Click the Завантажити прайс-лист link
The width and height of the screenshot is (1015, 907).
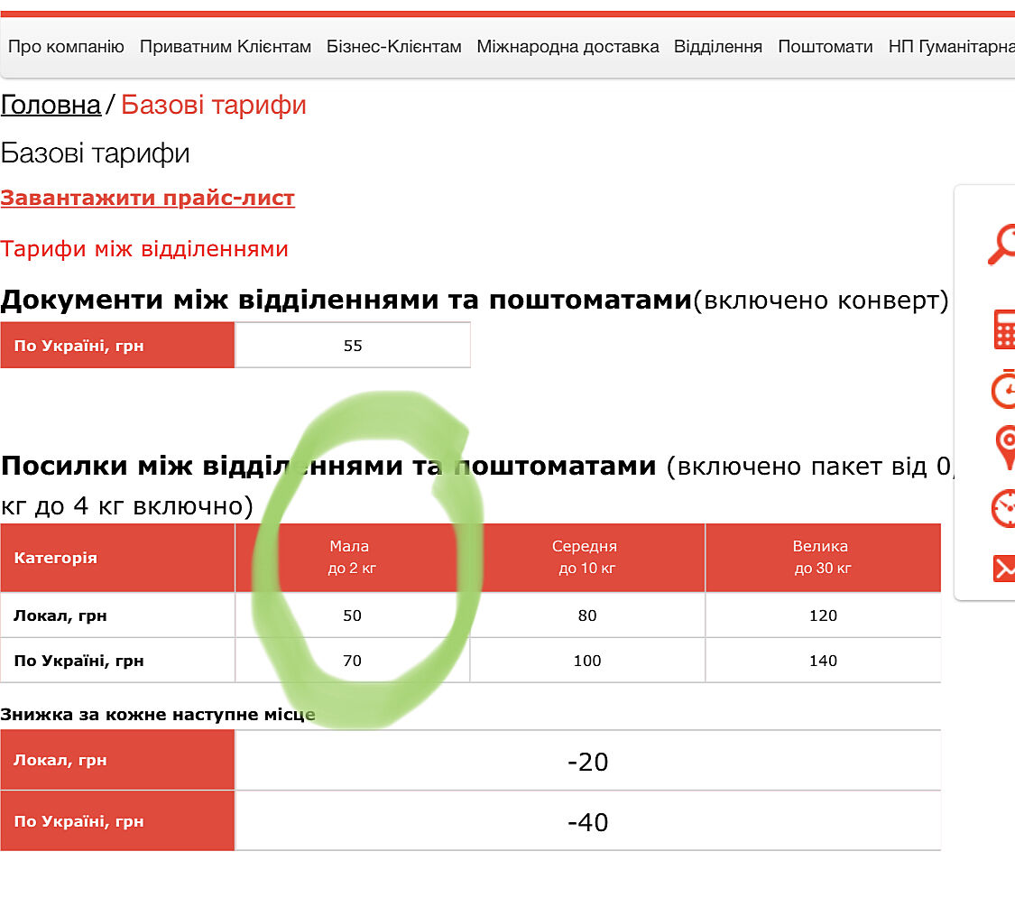[x=147, y=199]
